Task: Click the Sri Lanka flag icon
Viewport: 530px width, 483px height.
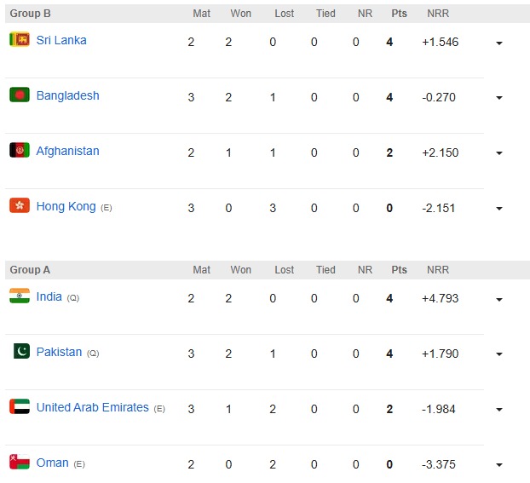Action: coord(20,40)
